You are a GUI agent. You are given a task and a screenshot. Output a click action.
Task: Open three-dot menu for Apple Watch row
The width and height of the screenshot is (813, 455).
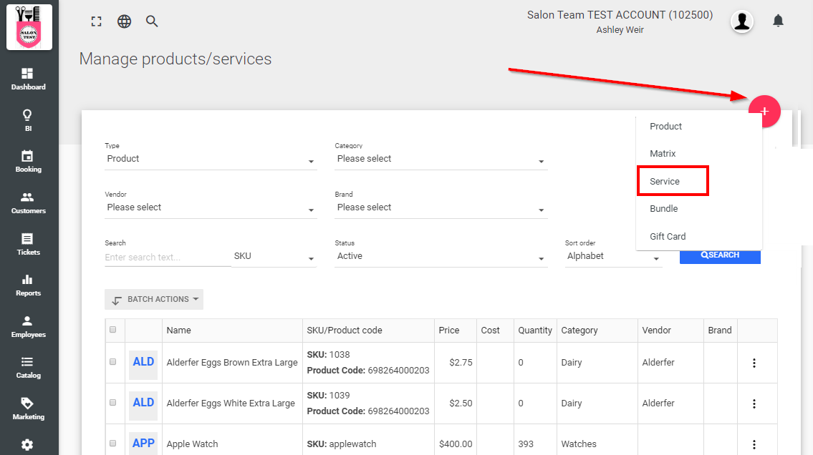coord(754,444)
